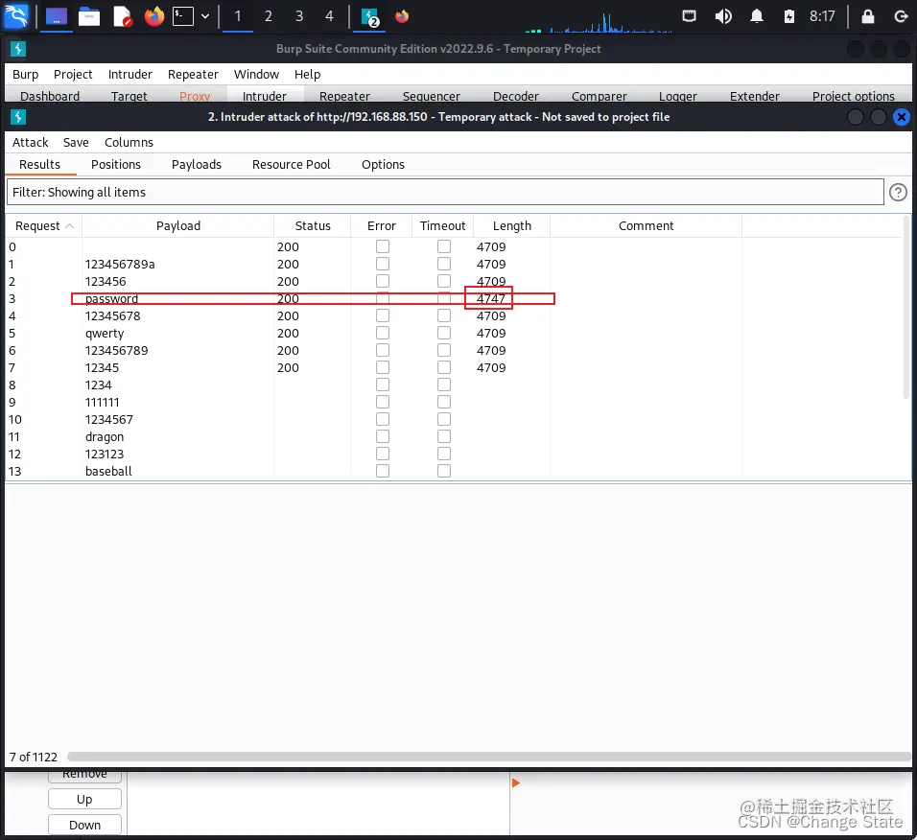The height and width of the screenshot is (840, 917).
Task: Switch to the Target tab
Action: [129, 96]
